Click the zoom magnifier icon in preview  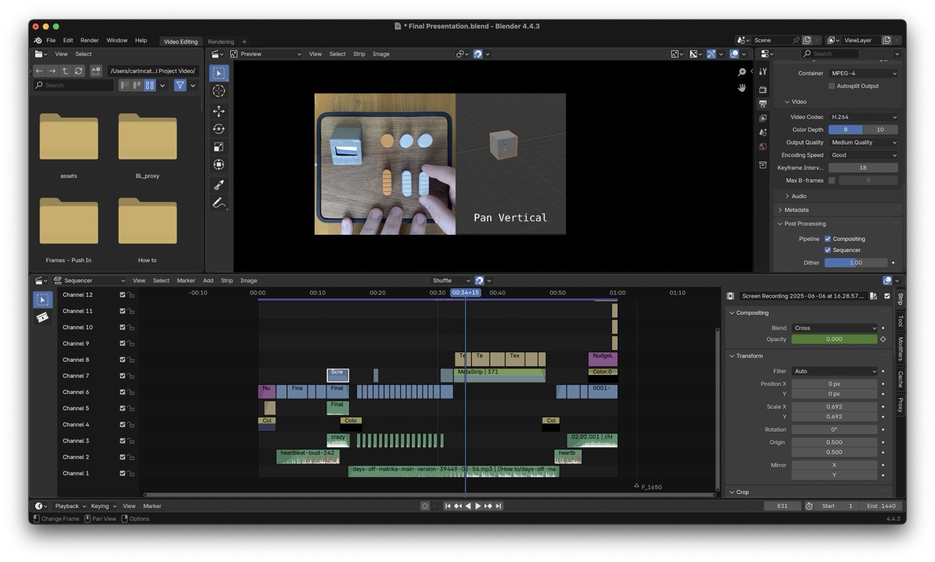tap(741, 72)
